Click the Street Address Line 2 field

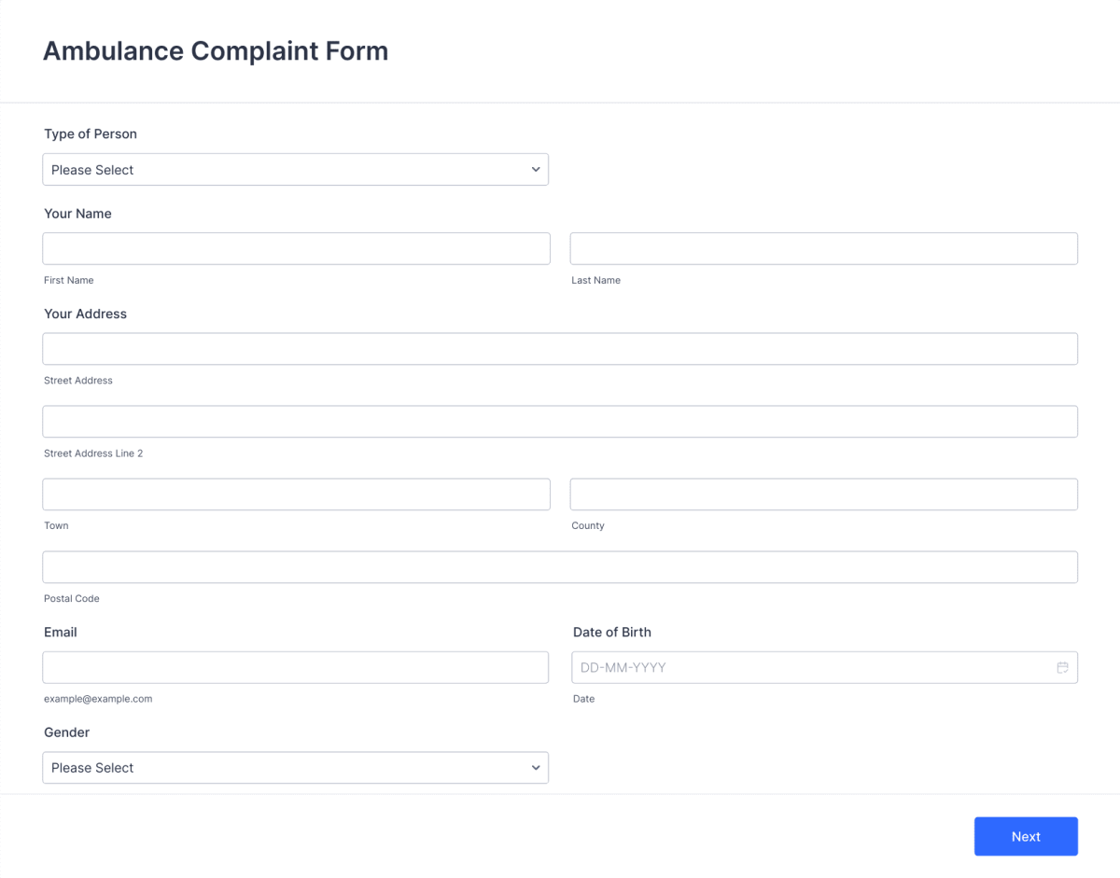pyautogui.click(x=560, y=421)
